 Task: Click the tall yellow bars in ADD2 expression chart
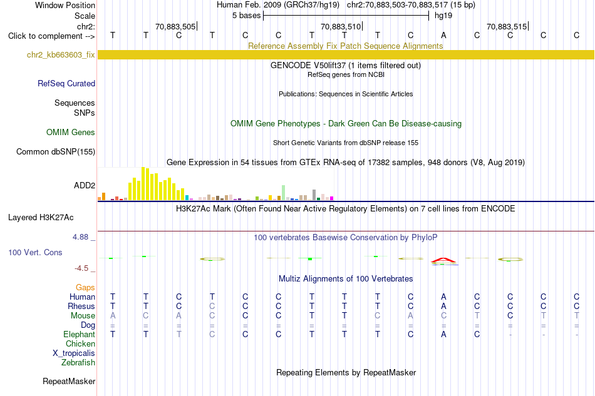(x=155, y=184)
